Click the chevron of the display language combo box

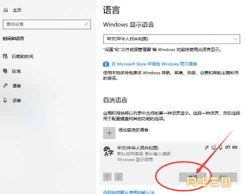pos(235,39)
